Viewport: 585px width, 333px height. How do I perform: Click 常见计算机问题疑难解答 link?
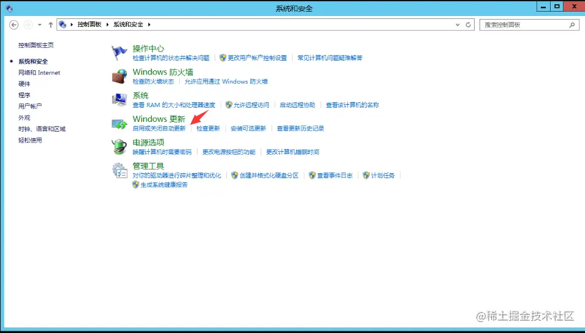330,58
